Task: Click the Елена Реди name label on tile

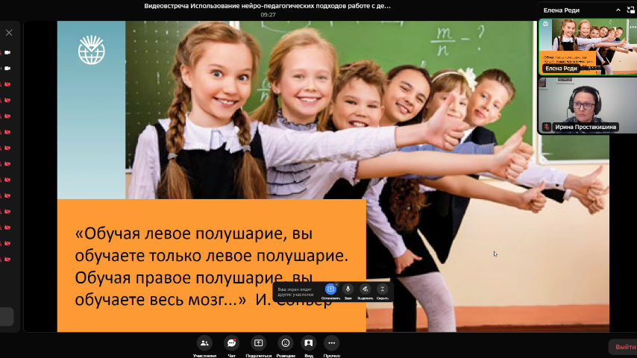Action: coord(561,69)
